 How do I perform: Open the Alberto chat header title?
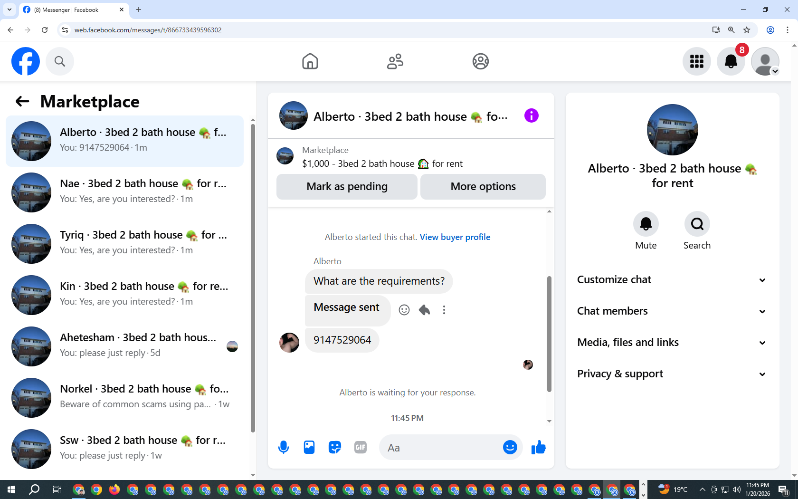click(x=410, y=117)
